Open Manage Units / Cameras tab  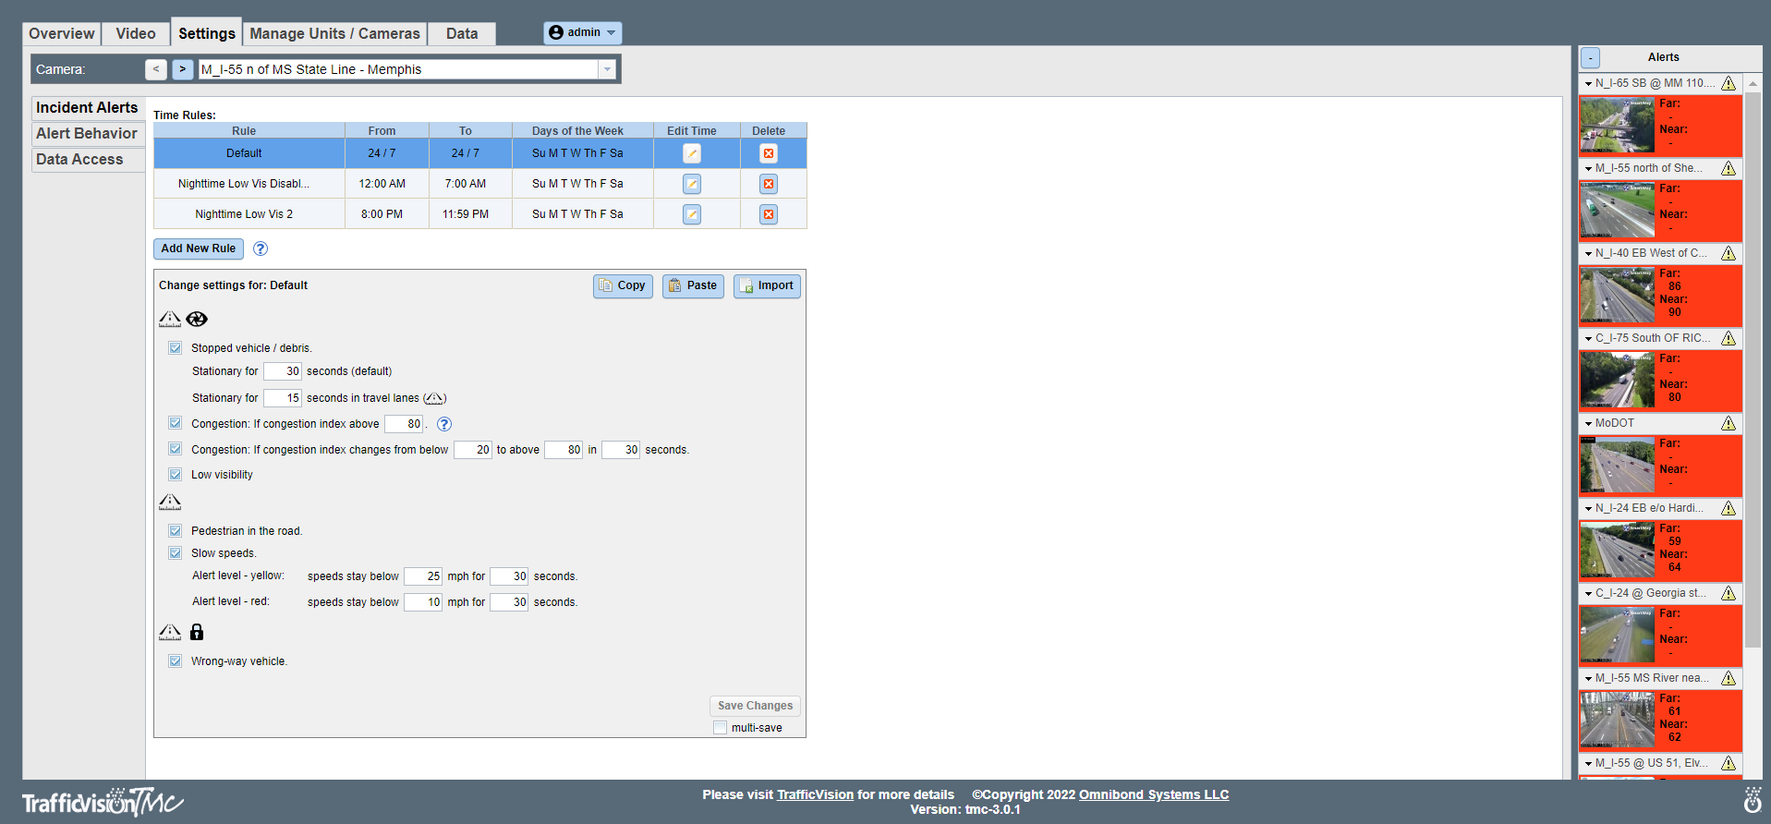[334, 33]
